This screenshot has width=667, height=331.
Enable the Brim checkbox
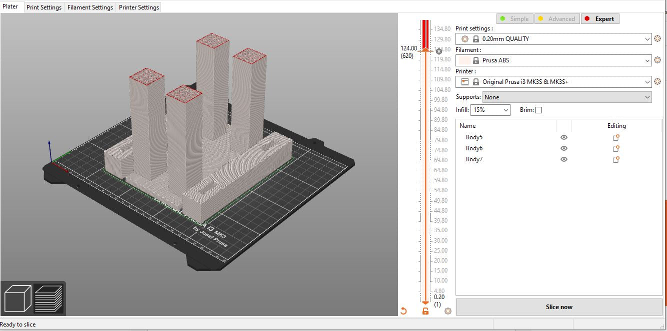(538, 110)
